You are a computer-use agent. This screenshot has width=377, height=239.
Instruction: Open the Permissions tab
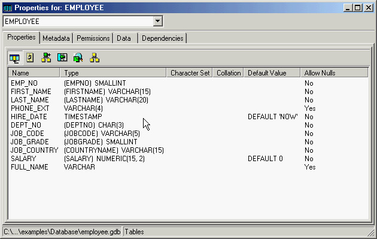(93, 38)
